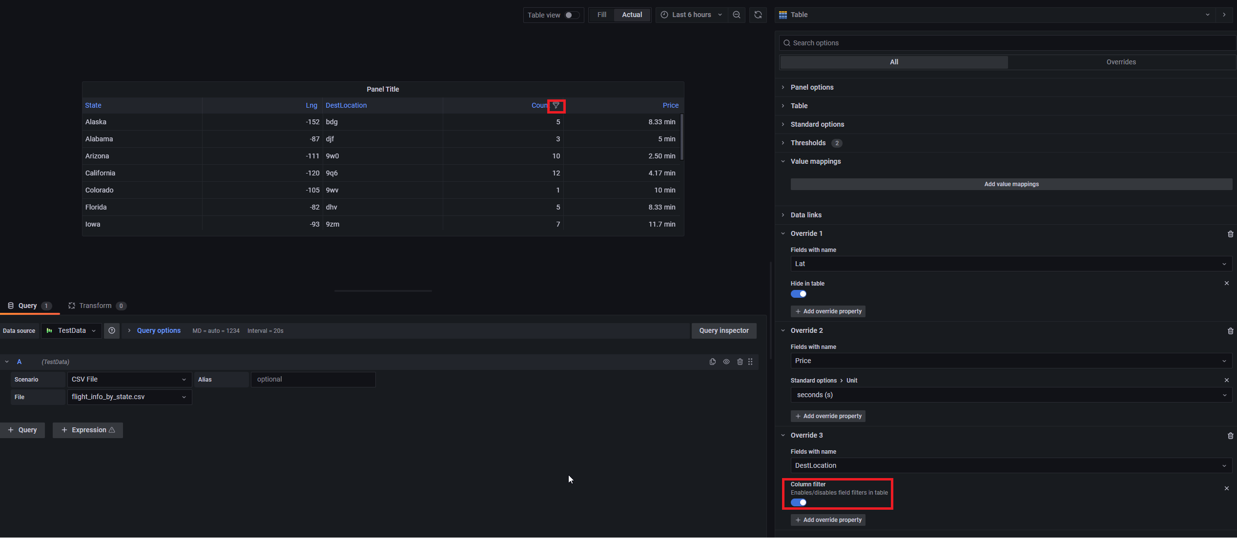Click the zoom out magnifier icon
This screenshot has height=538, width=1237.
(737, 15)
